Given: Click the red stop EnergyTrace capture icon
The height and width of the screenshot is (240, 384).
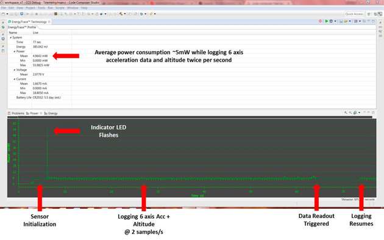Looking at the screenshot, I should 321,21.
